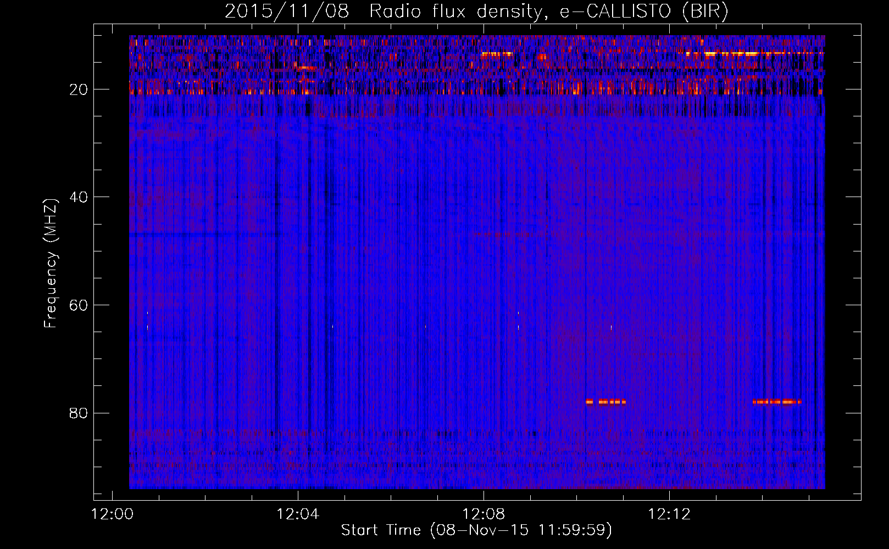
Task: Click the plot title date 2015/11/08
Action: point(286,12)
